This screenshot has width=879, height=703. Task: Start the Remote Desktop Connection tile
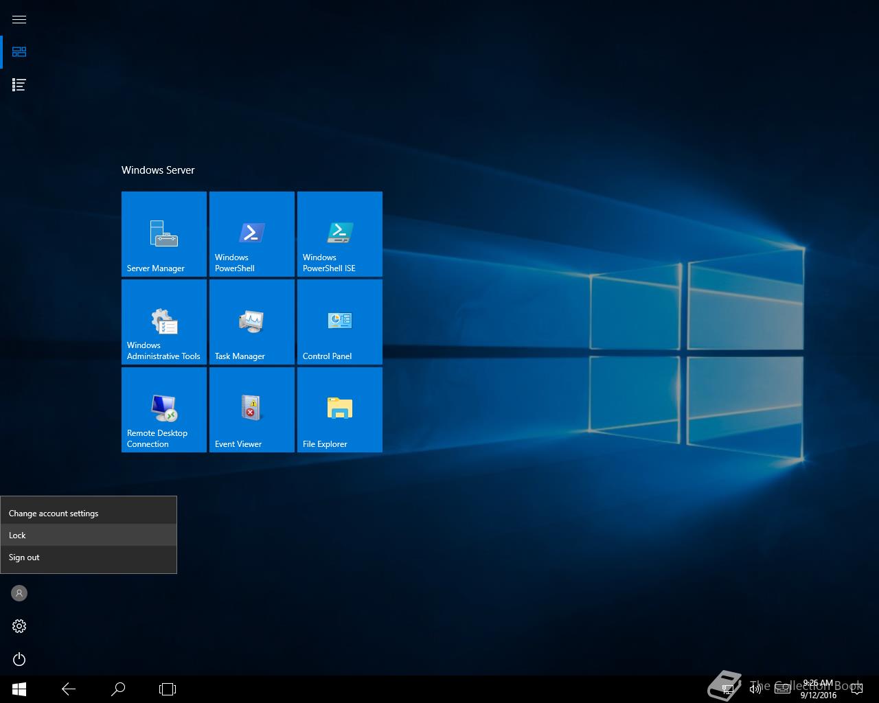[164, 410]
